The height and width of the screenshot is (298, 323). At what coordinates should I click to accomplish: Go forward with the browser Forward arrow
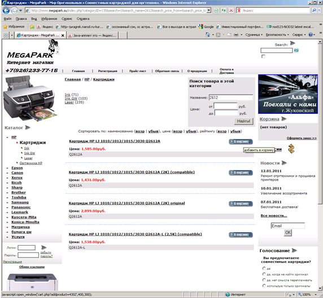[14, 10]
